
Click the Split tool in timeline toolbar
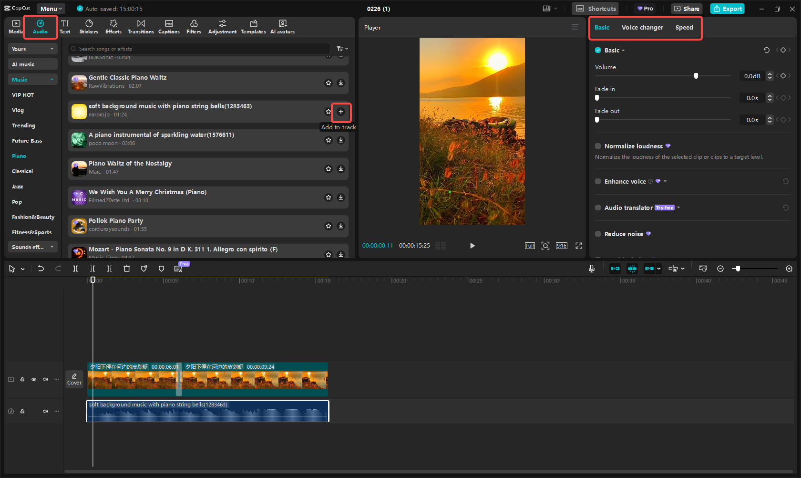(x=75, y=269)
